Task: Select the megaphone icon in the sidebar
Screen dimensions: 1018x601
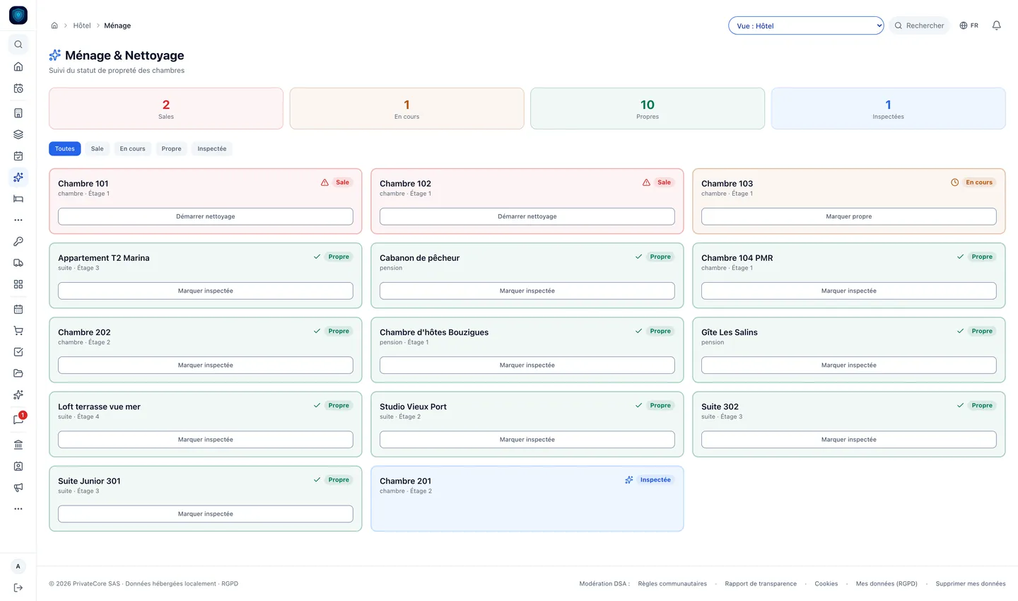Action: tap(18, 487)
